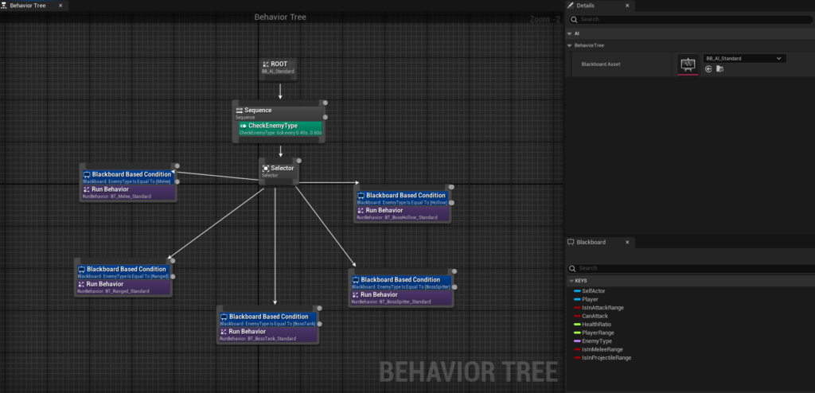Click Run Behavior icon on BT_BossTank_Standard node
The height and width of the screenshot is (393, 815).
(223, 331)
